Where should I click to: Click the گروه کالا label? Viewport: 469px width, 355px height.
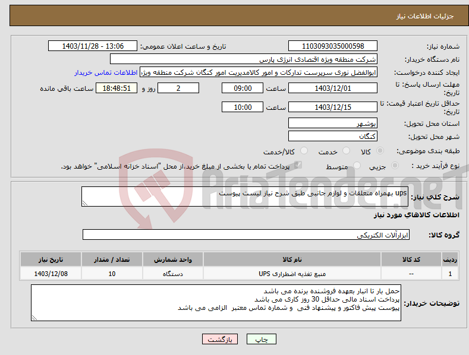pos(444,235)
